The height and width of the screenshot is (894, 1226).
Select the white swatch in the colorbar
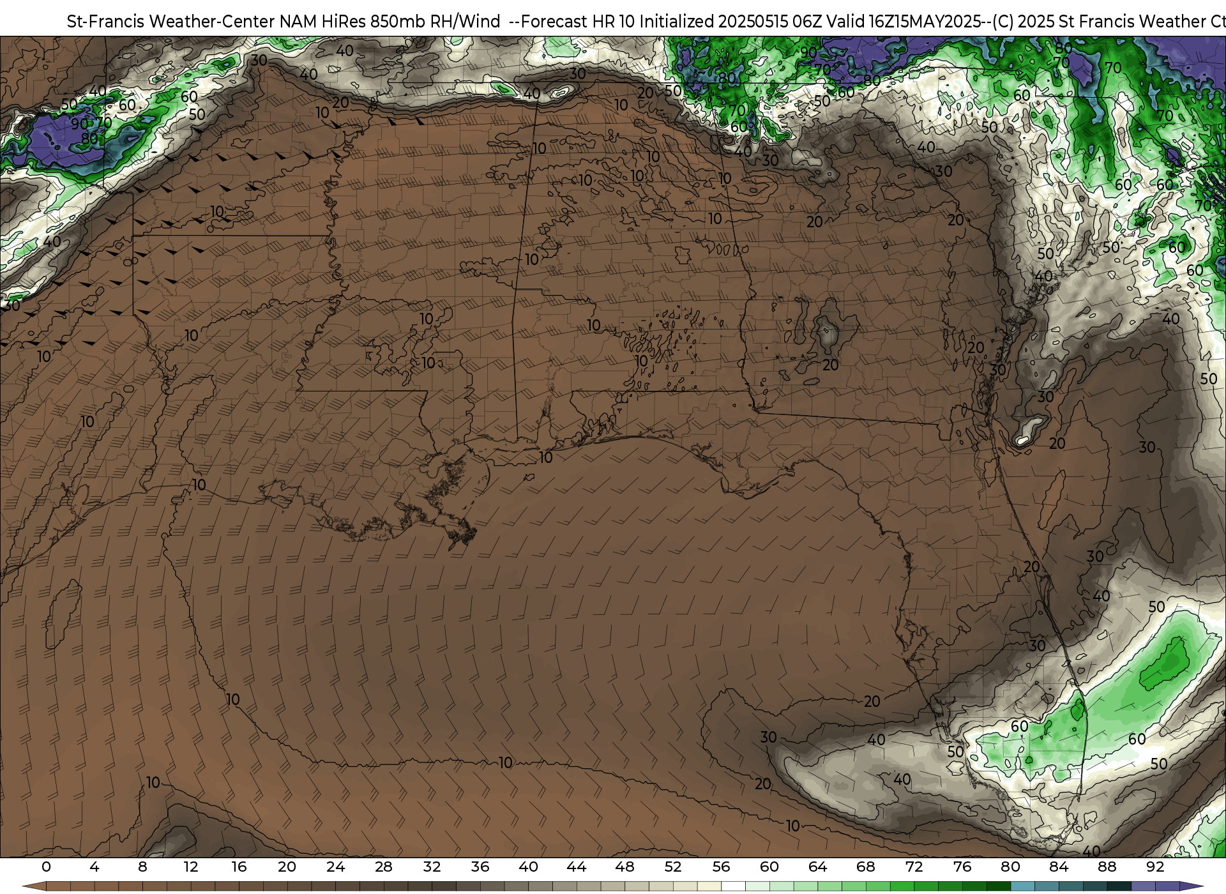(x=733, y=886)
